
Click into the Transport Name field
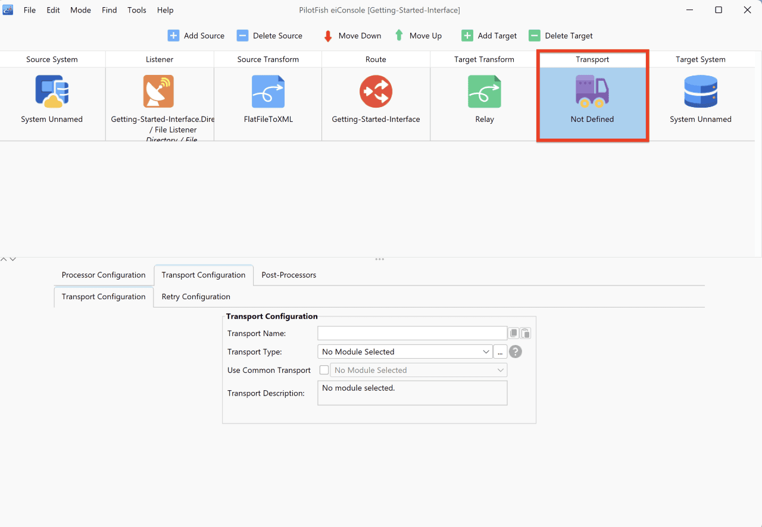point(413,333)
